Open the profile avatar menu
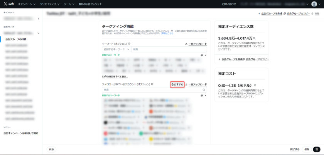The width and height of the screenshot is (324, 155). 314,4
